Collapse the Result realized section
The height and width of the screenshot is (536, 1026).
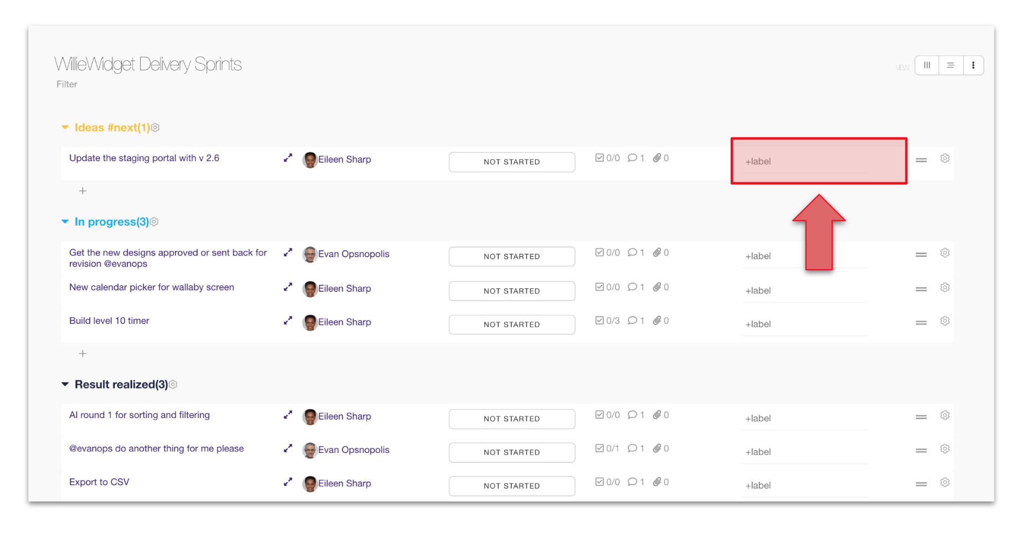[x=65, y=384]
